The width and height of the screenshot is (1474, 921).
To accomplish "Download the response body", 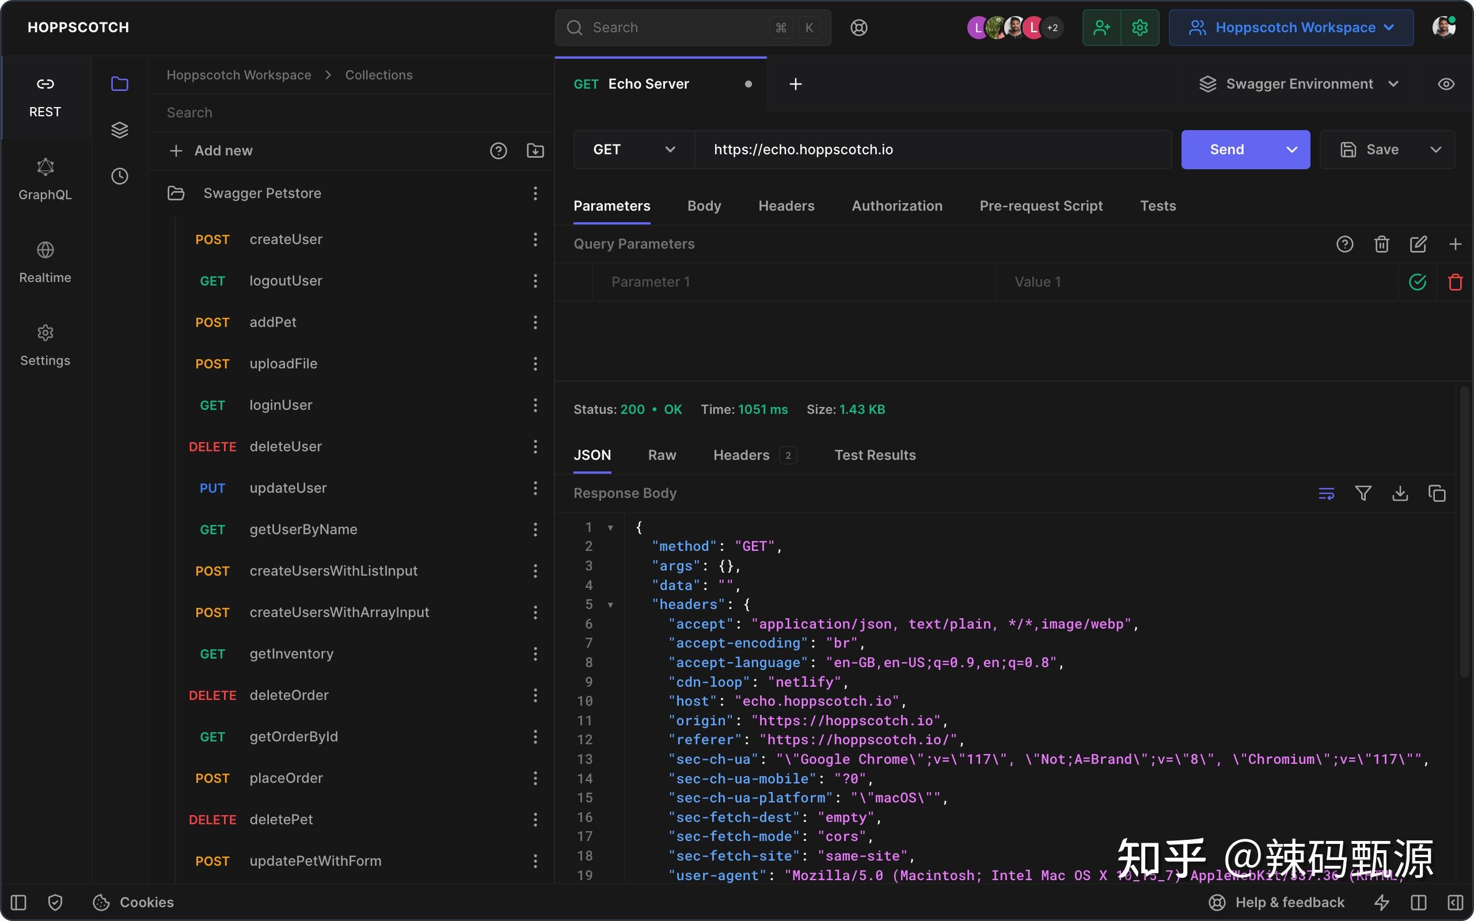I will click(1400, 493).
